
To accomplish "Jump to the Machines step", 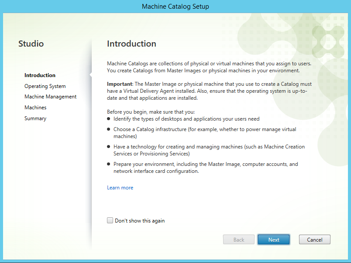I will (x=35, y=108).
